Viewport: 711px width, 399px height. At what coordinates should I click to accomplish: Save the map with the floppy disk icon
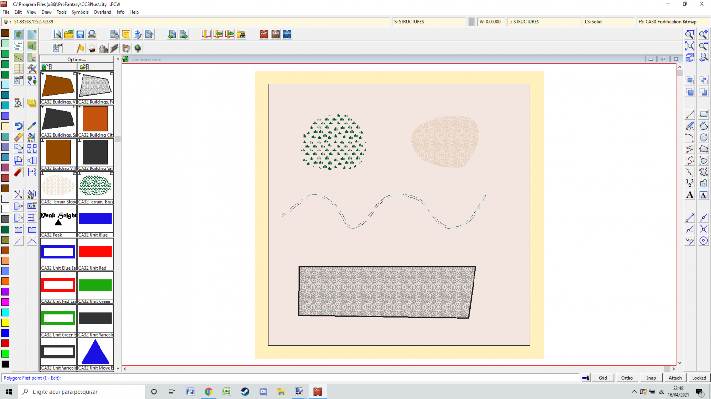[80, 35]
